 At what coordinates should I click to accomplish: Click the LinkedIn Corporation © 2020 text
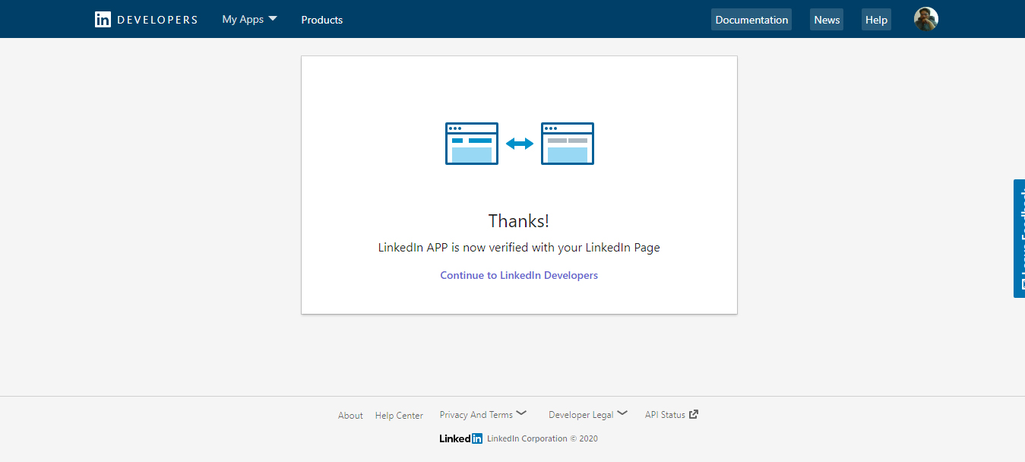[543, 438]
